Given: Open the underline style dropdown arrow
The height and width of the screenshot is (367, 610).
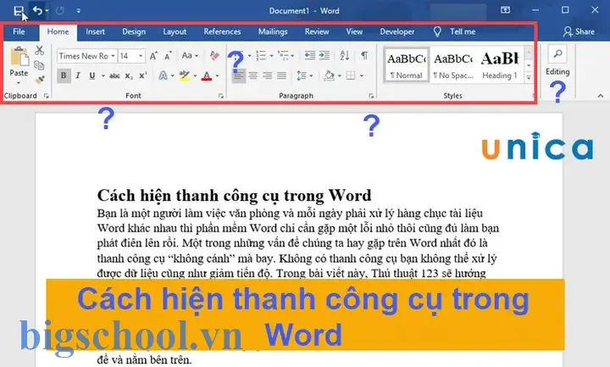Looking at the screenshot, I should [x=103, y=76].
